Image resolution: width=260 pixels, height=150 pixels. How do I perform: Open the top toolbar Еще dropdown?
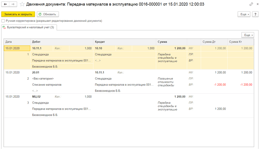coord(244,14)
